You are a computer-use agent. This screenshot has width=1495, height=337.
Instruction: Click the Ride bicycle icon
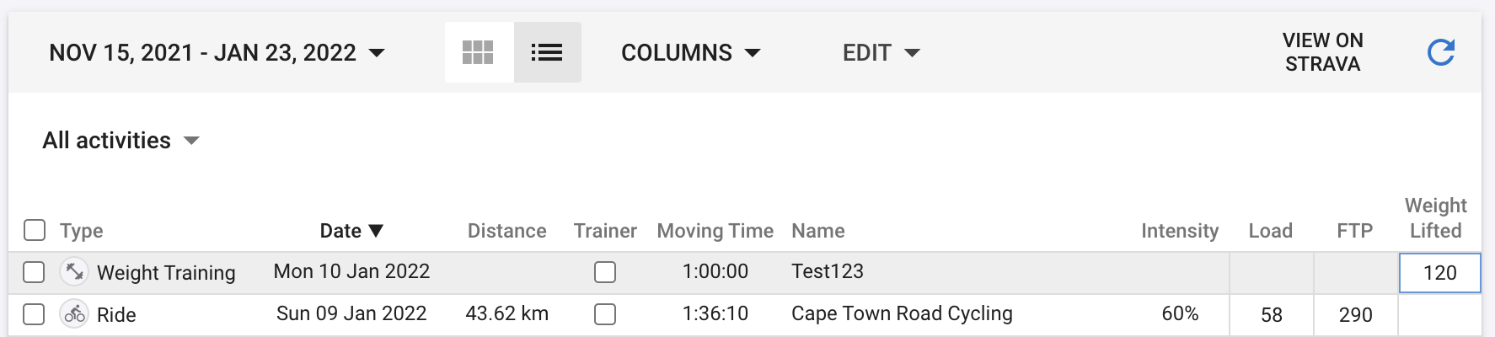click(x=74, y=314)
